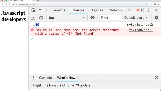Switch to the Network tab
Viewport: 161px width, 91px height.
116,10
